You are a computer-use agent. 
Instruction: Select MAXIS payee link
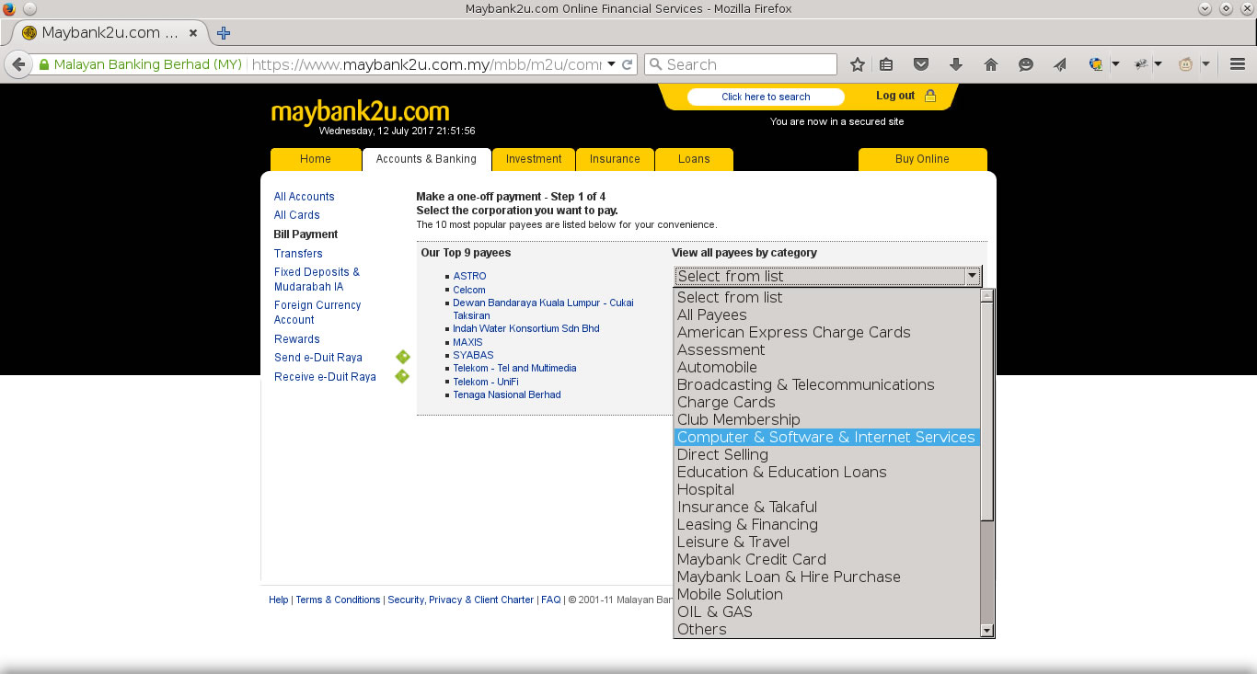[467, 342]
